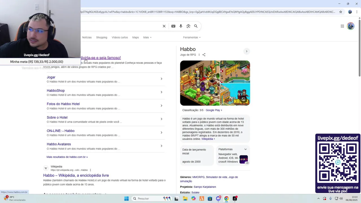Open the large Habbo room image
Screen dimensions: 361x203
tap(200, 83)
